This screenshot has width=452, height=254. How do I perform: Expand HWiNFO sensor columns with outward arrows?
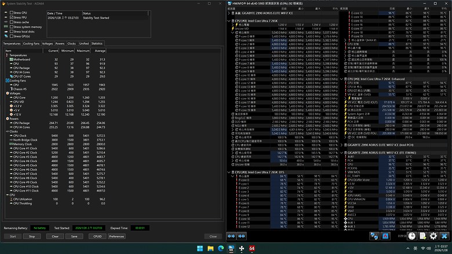[231, 236]
